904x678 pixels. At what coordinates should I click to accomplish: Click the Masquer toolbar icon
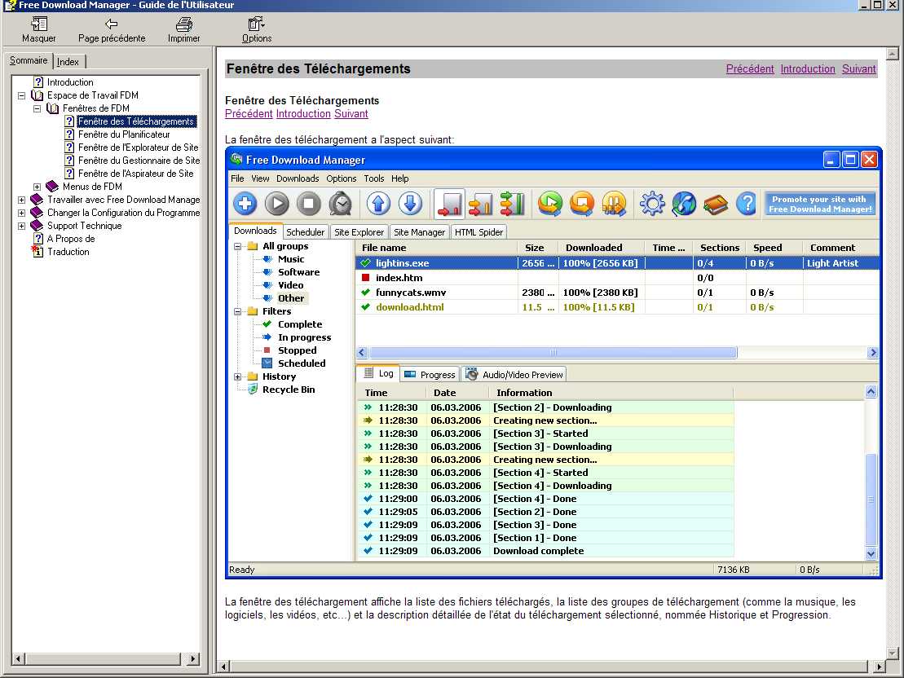[x=38, y=24]
